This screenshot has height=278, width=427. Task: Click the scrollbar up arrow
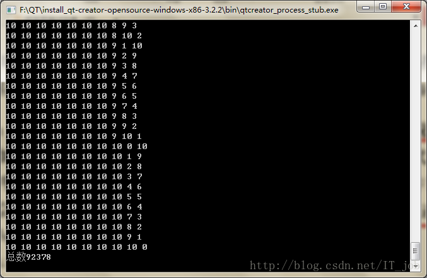coord(416,26)
